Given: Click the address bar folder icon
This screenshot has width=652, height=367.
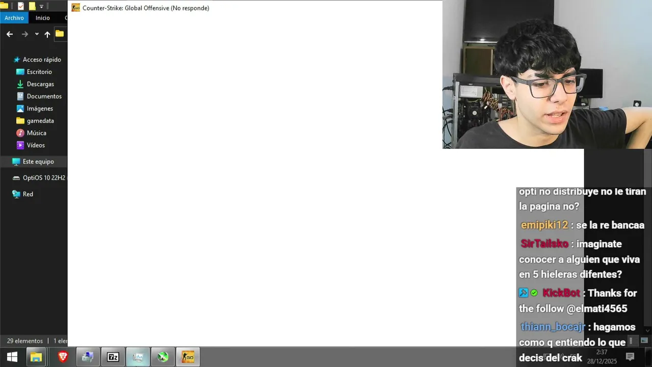Looking at the screenshot, I should point(60,34).
